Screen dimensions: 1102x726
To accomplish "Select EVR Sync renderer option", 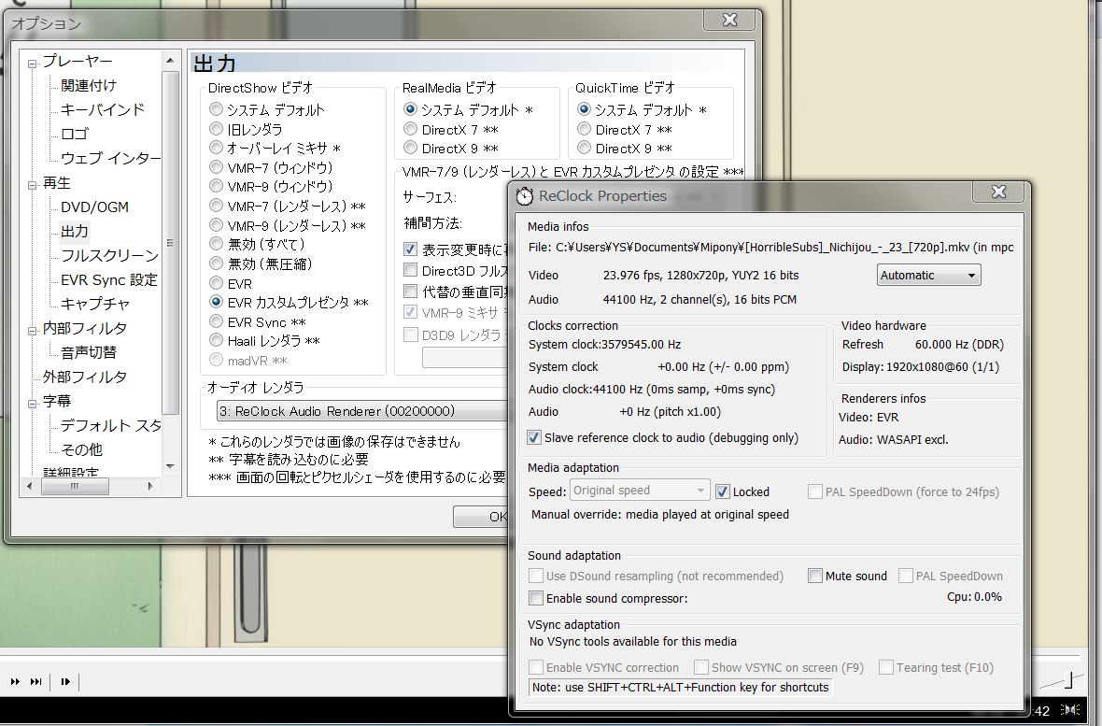I will (216, 321).
